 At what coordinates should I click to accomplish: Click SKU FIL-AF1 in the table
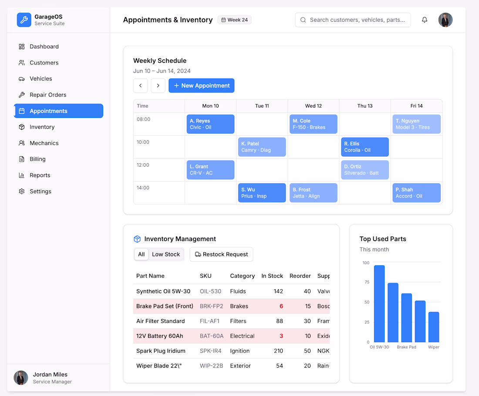pyautogui.click(x=209, y=321)
